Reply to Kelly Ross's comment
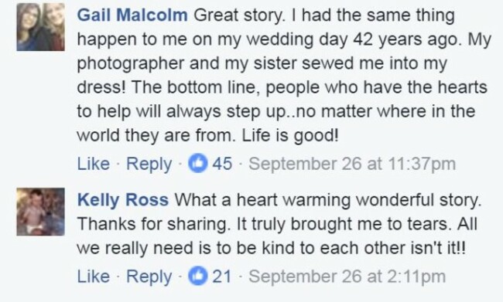The image size is (503, 302). coord(149,277)
